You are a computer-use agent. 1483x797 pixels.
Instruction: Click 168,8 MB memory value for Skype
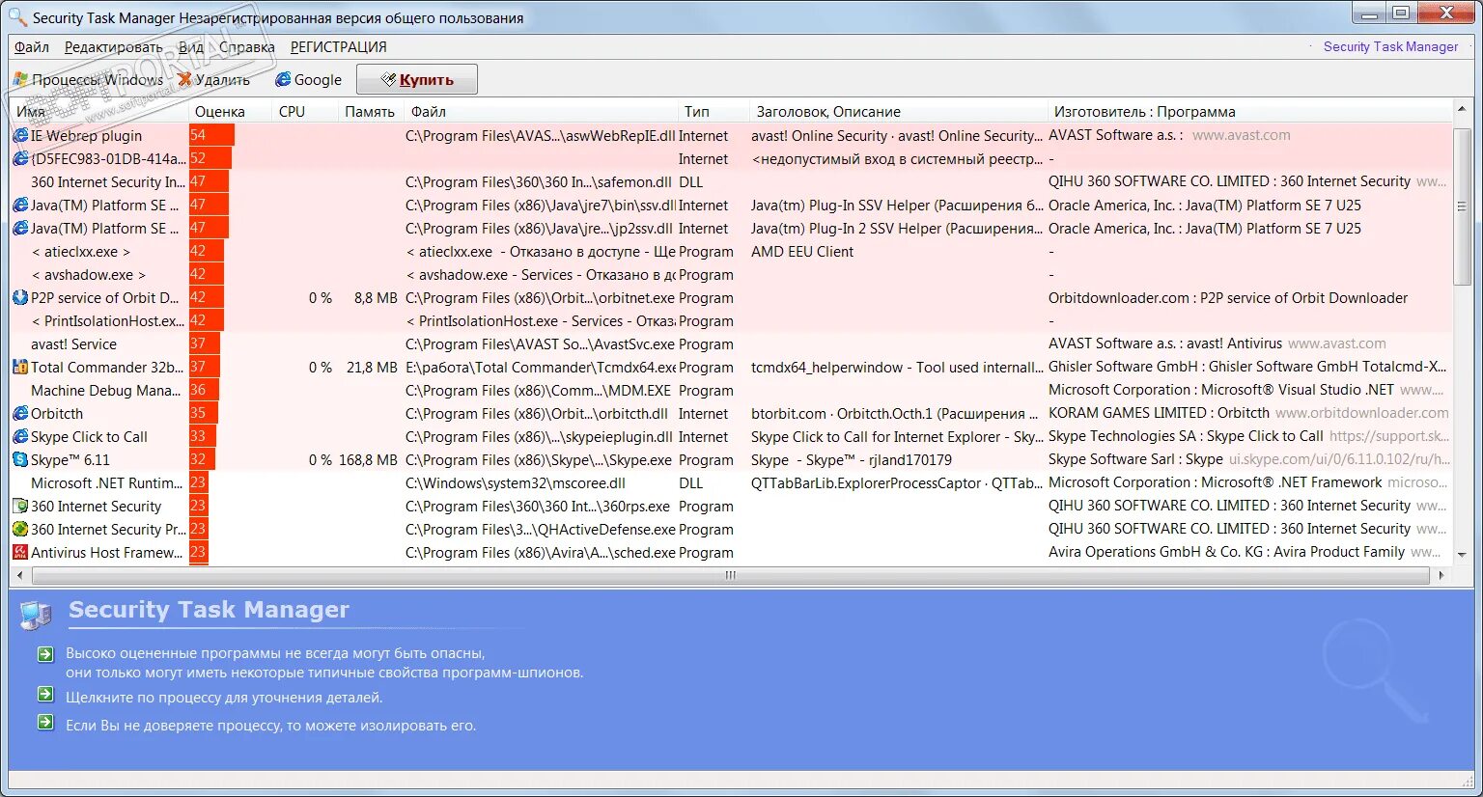pos(368,460)
